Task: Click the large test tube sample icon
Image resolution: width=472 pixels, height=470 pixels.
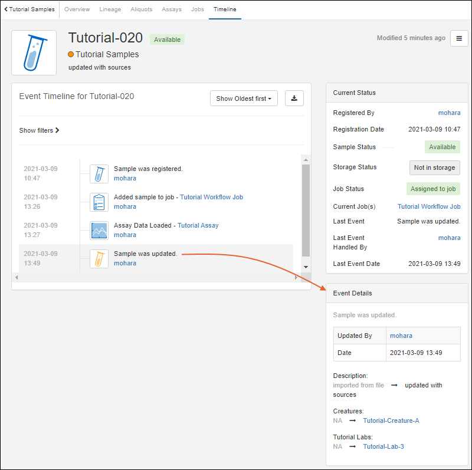Action: click(34, 53)
